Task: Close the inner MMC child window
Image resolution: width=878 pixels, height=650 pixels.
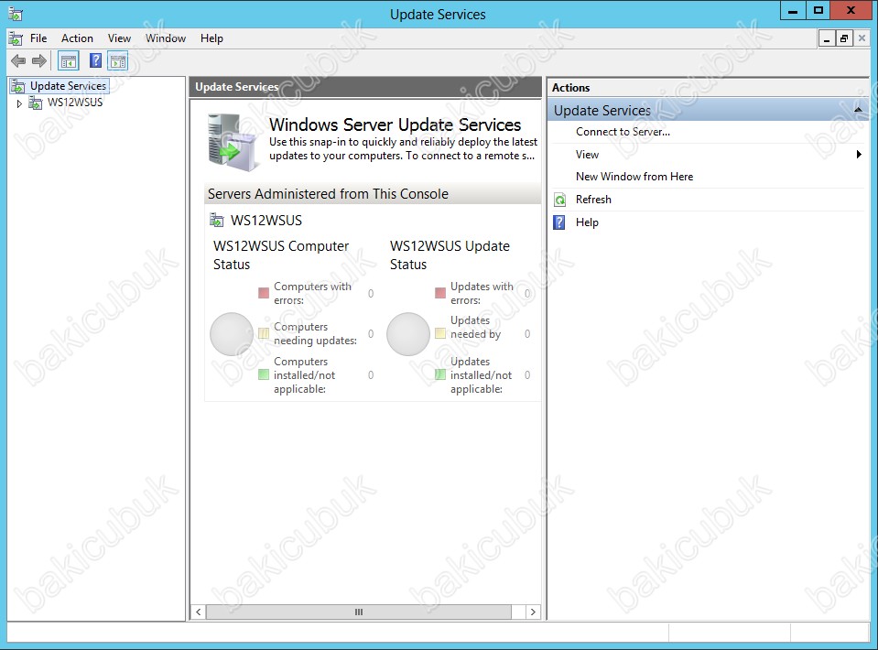Action: (x=862, y=38)
